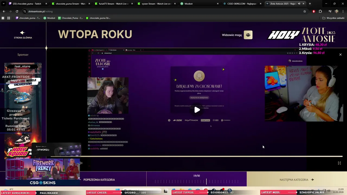Open the apps grid in bookmarks bar
The image size is (347, 195).
pos(9,18)
